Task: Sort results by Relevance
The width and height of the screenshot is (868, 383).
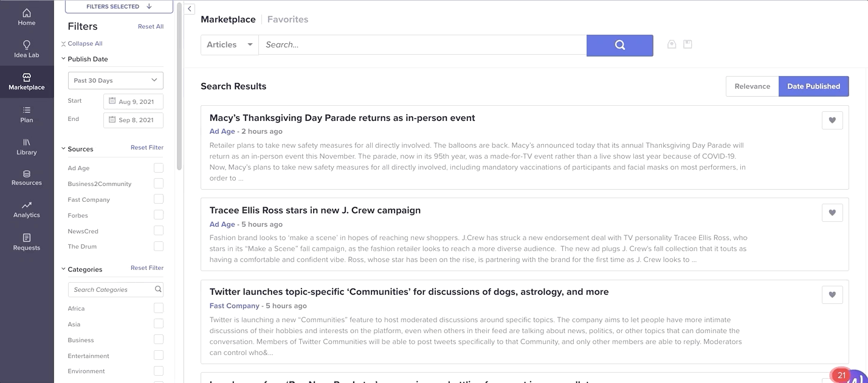Action: coord(753,86)
